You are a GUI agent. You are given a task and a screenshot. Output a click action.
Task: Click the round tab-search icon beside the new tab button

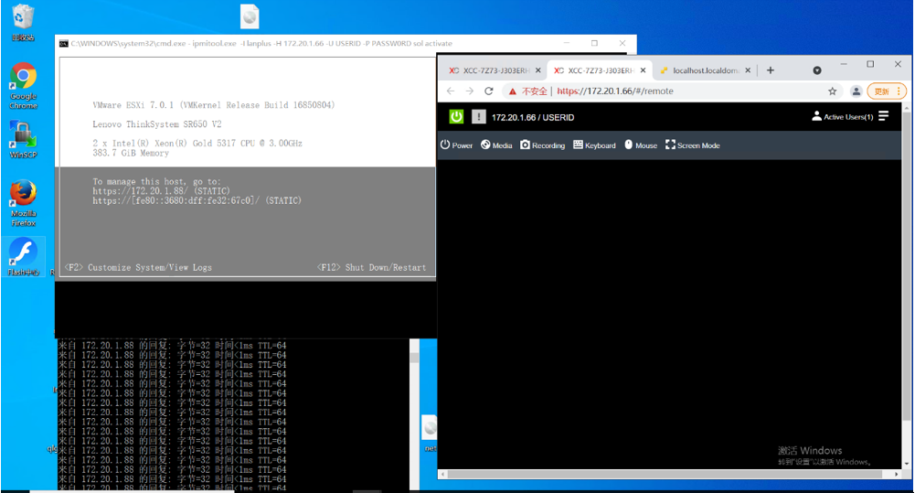click(817, 70)
